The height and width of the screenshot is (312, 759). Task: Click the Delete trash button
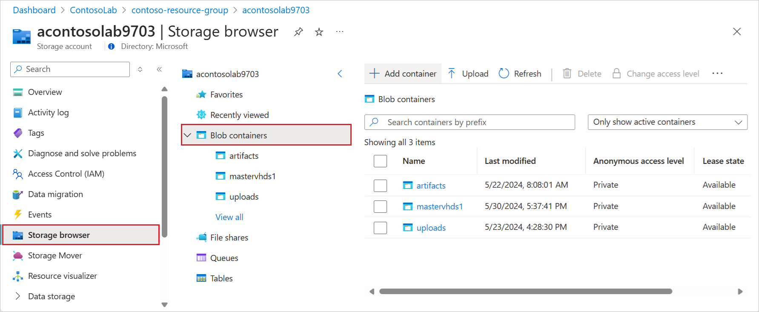point(582,74)
